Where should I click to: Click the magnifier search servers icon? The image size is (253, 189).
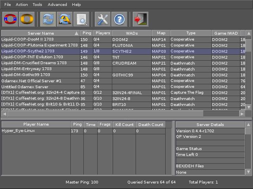81,19
